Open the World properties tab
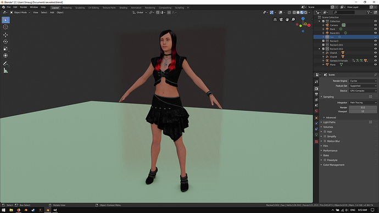This screenshot has height=213, width=379. pos(316,111)
